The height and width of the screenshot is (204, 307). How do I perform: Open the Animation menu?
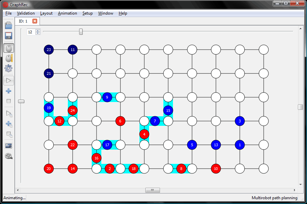[x=67, y=13]
